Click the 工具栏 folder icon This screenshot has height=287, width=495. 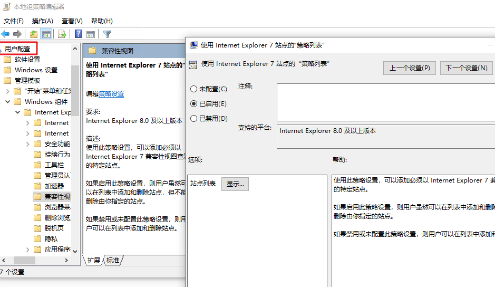[x=37, y=165]
